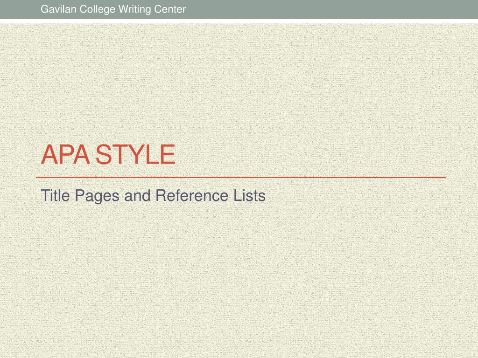Viewport: 478px width, 358px height.
Task: Click the word APA in the title
Action: coord(66,154)
